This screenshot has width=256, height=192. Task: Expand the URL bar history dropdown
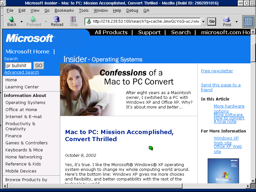point(203,21)
